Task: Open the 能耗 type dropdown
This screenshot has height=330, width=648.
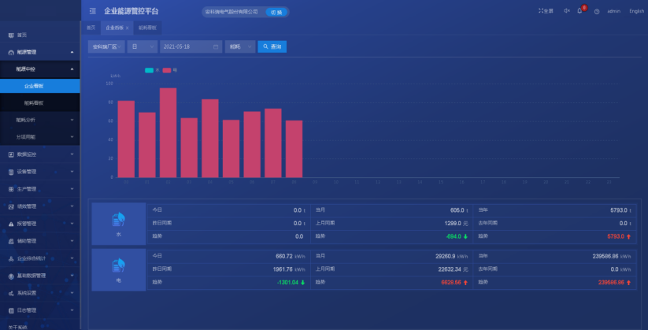Action: (x=239, y=46)
